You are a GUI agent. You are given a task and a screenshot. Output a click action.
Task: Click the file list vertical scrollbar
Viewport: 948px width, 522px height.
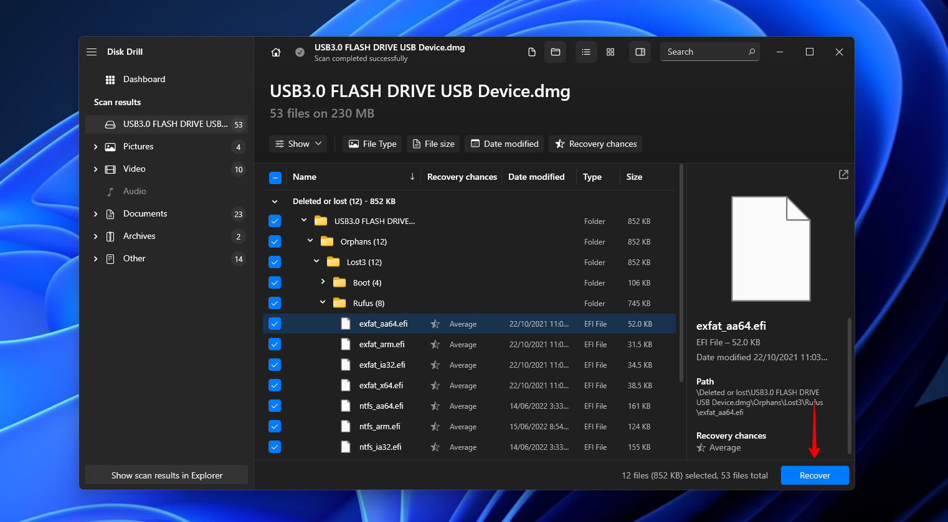(681, 273)
